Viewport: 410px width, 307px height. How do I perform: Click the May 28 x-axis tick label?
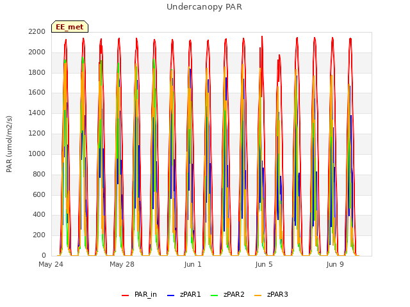(x=122, y=264)
